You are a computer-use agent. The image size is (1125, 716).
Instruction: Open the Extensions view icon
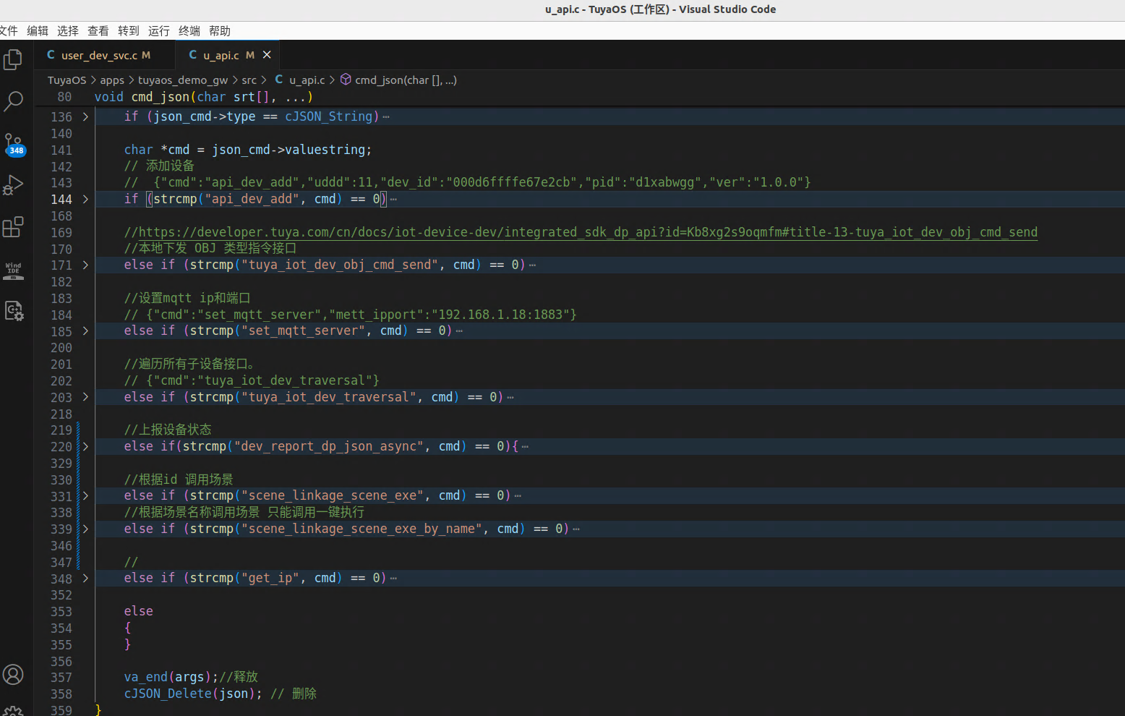(x=13, y=227)
